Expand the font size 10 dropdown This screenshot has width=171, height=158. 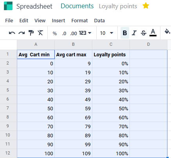click(106, 33)
